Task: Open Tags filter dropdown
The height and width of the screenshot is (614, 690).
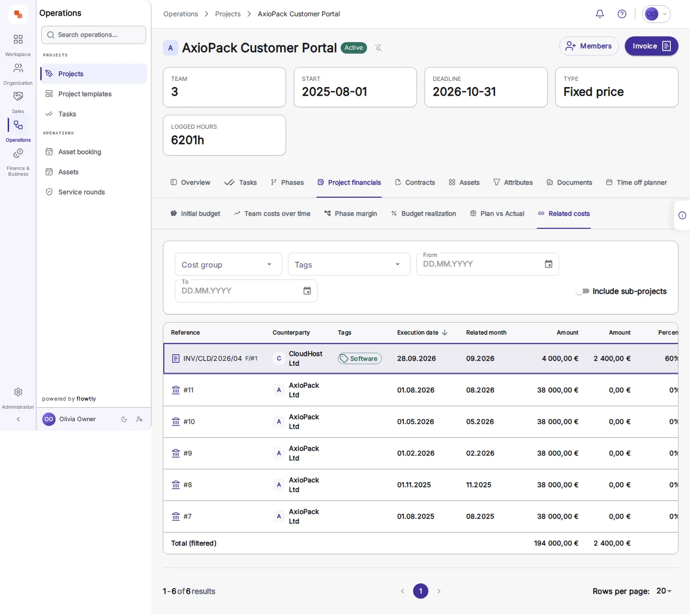Action: click(x=349, y=264)
